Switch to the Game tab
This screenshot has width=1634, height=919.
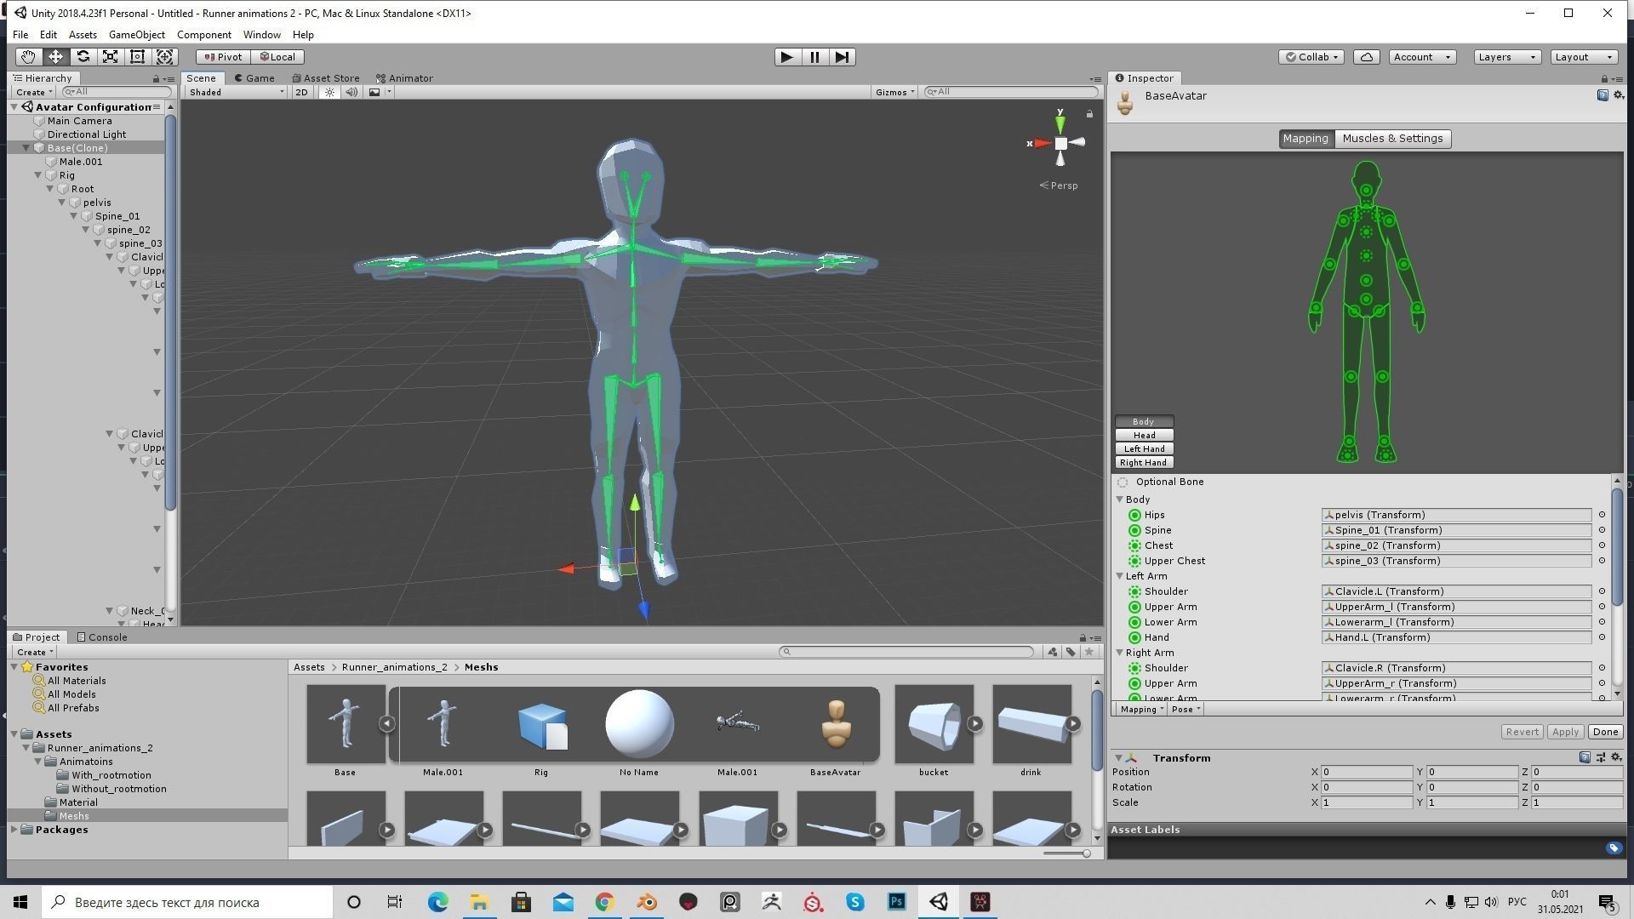(x=254, y=78)
